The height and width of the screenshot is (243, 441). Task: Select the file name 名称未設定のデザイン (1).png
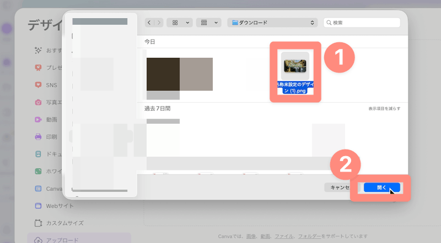tap(295, 87)
